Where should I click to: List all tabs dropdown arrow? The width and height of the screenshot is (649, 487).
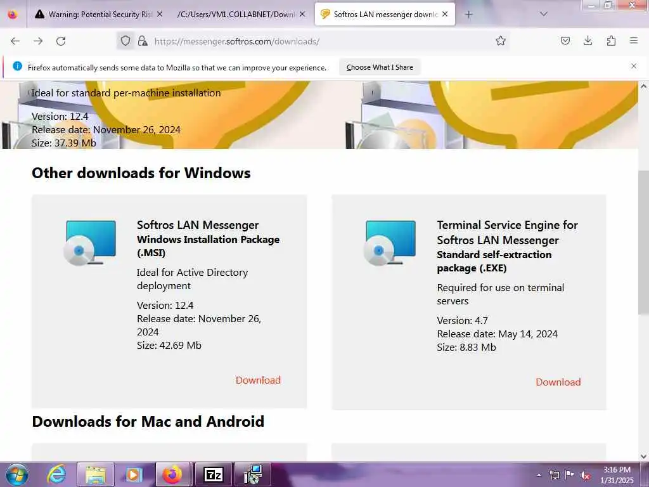[x=544, y=14]
